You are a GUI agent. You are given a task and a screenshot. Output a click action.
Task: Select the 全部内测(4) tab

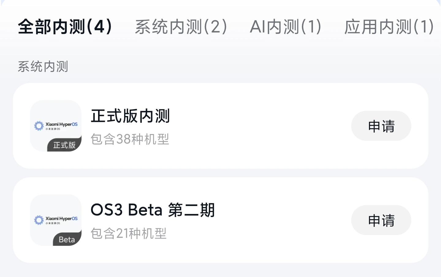pyautogui.click(x=65, y=27)
